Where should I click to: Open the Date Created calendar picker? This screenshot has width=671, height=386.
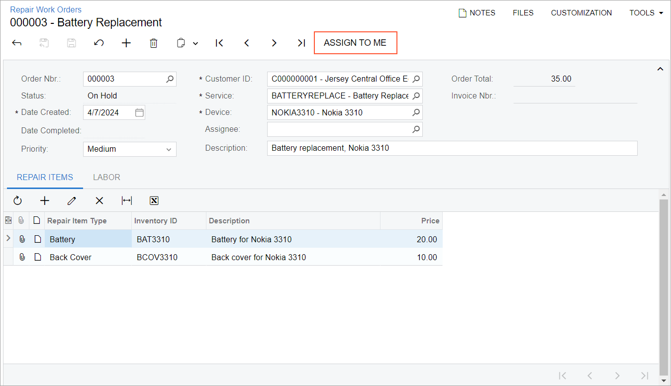click(139, 113)
